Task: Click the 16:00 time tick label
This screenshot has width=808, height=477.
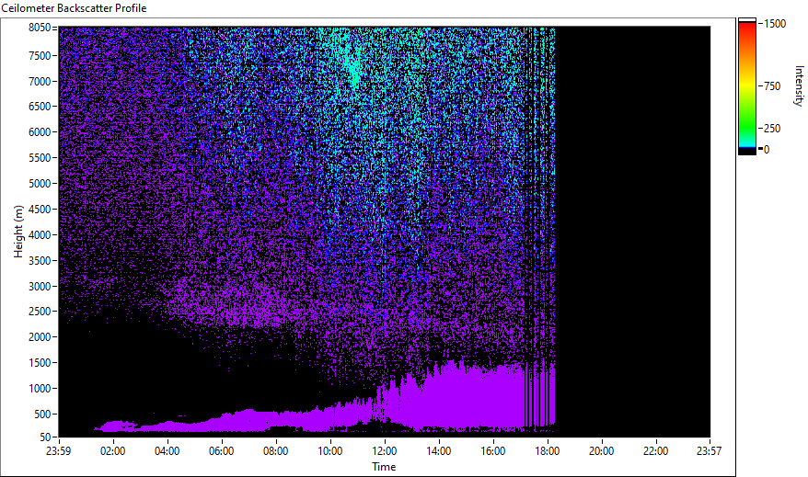Action: coord(493,451)
